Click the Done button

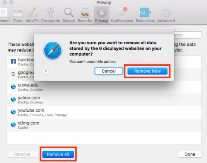tap(190, 154)
